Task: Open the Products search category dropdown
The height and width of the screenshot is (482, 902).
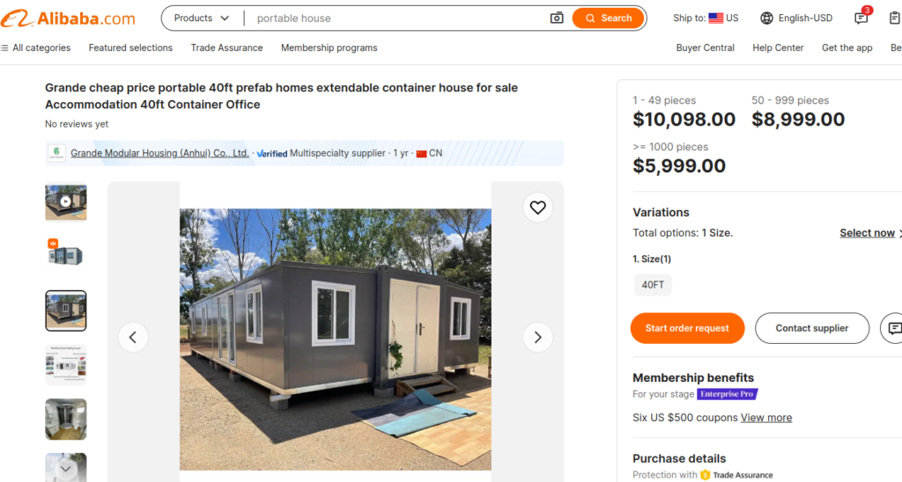Action: pos(202,18)
